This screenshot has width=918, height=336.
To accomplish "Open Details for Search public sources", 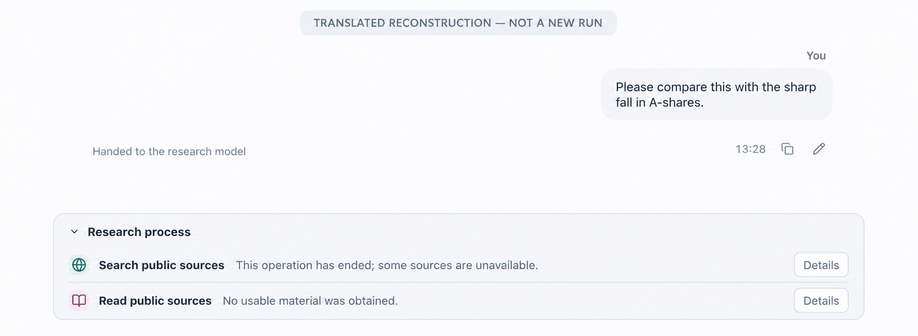I will tap(821, 265).
